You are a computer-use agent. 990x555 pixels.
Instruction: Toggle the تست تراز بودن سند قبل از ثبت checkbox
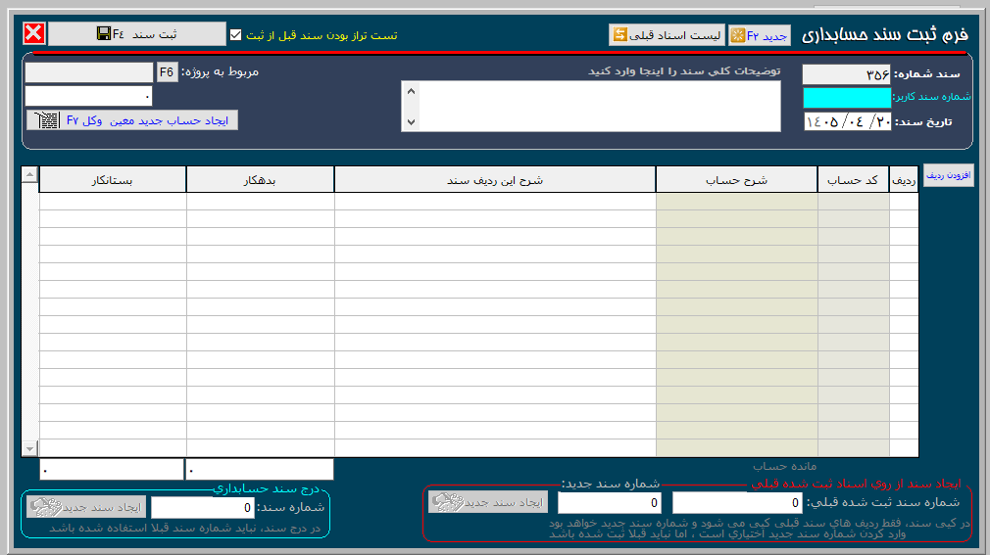[235, 34]
